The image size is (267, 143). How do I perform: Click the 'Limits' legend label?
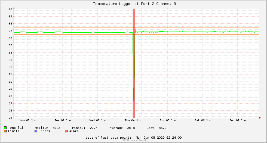[14, 131]
